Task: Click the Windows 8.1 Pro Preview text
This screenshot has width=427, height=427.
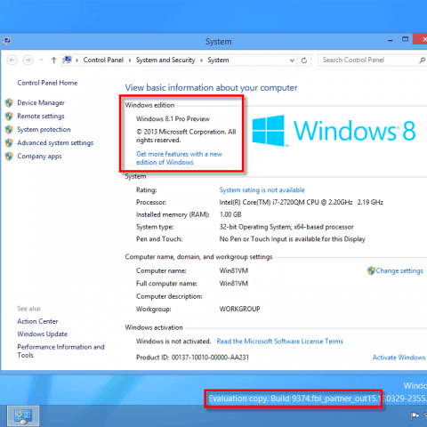Action: tap(173, 119)
